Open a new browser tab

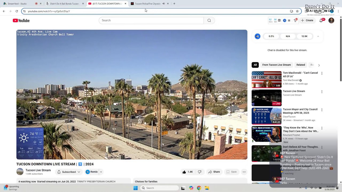click(x=174, y=4)
